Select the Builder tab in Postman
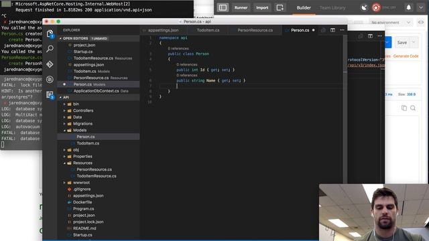Image resolution: width=429 pixels, height=241 pixels. [304, 7]
